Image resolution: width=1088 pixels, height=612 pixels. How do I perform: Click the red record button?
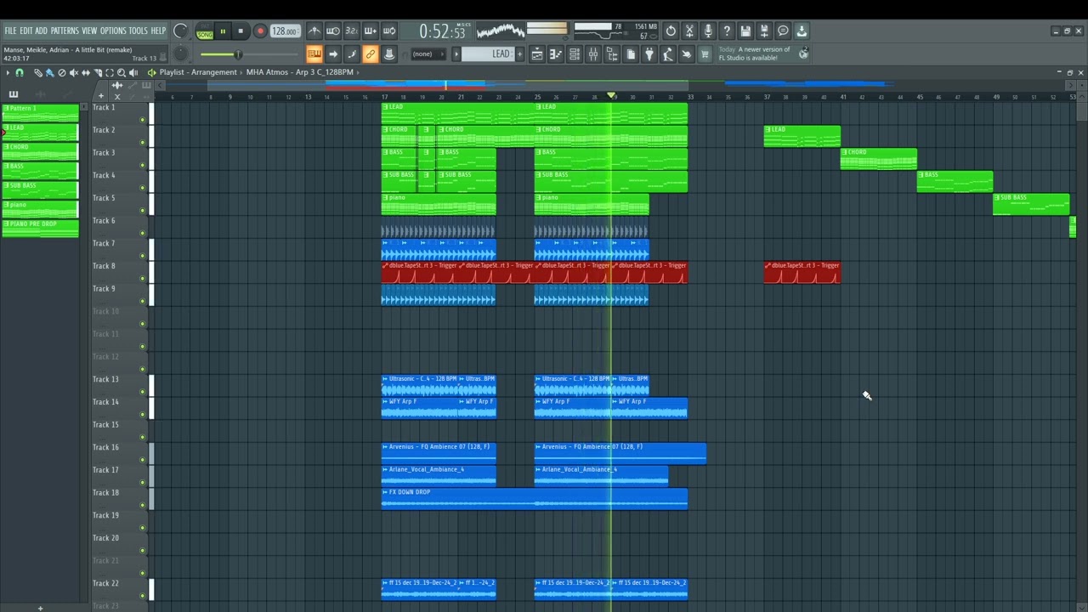click(260, 31)
